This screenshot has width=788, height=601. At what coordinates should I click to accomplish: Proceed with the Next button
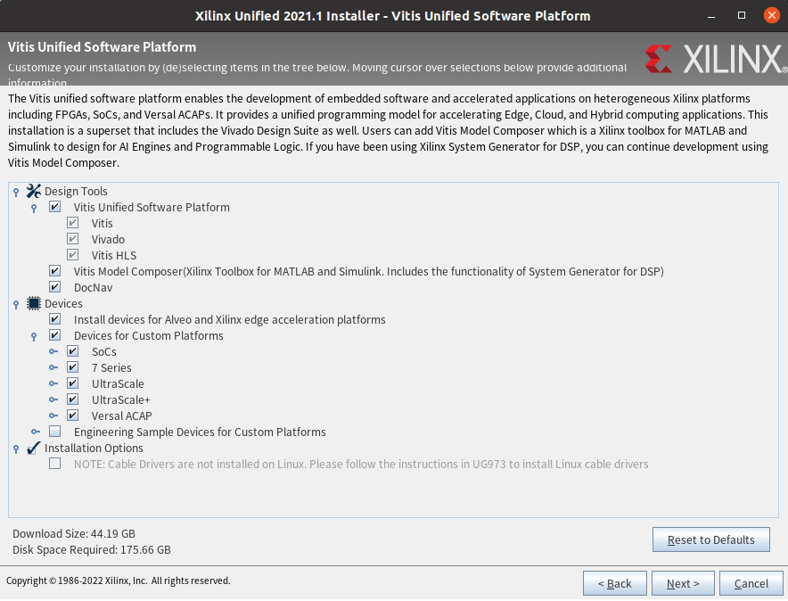click(x=683, y=583)
